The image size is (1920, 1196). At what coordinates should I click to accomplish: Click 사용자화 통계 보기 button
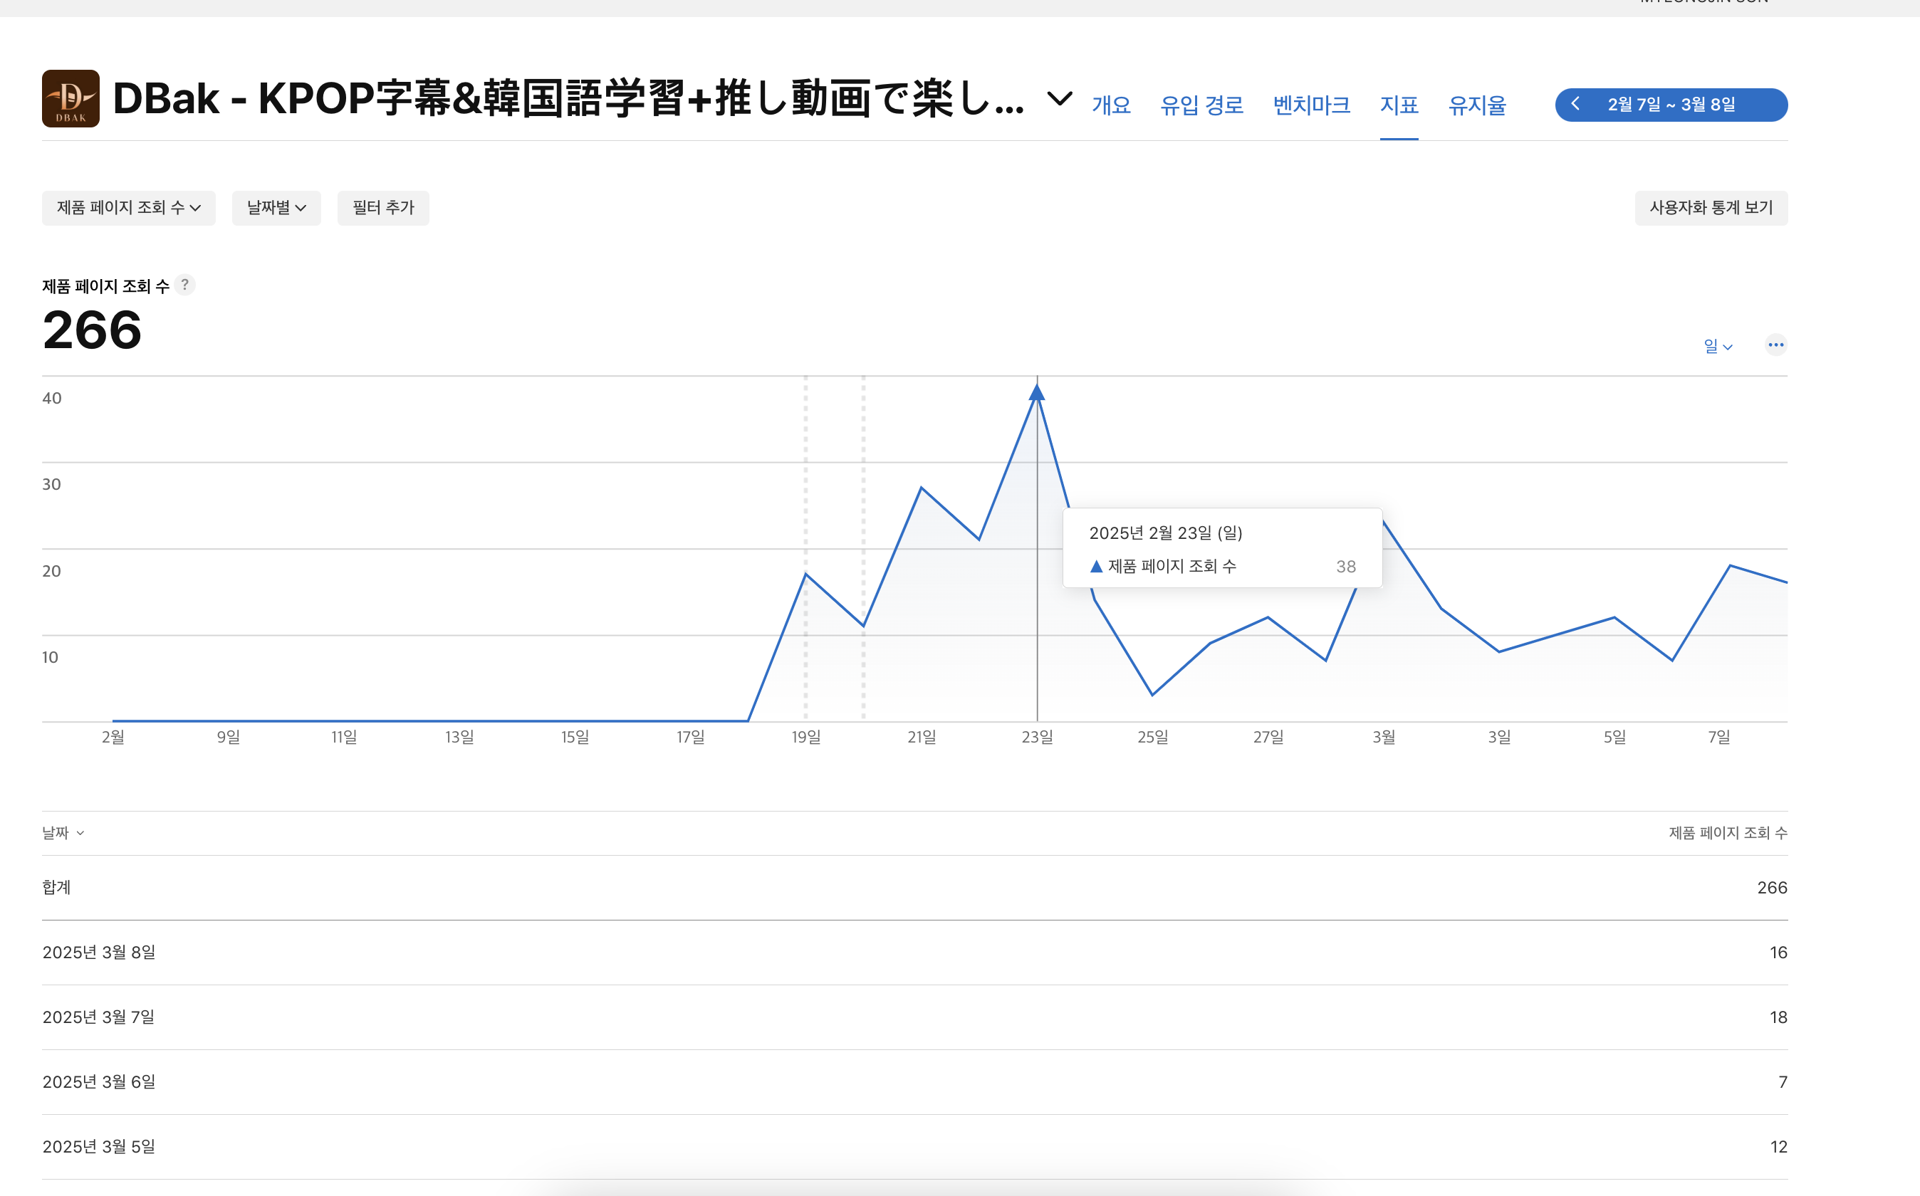pos(1711,208)
